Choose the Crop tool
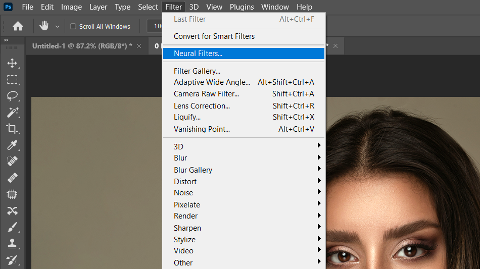The image size is (480, 269). (x=12, y=128)
